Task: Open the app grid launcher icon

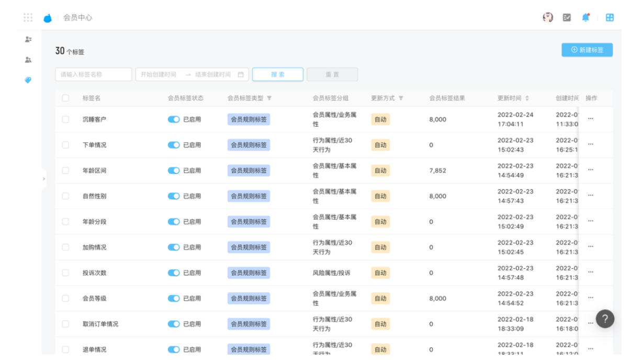Action: click(28, 17)
